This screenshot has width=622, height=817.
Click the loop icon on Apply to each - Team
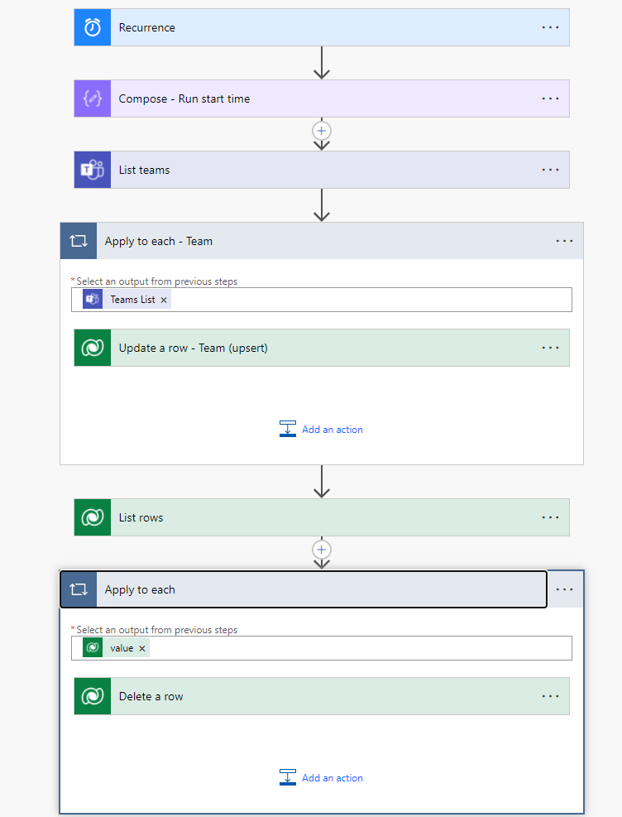[79, 241]
